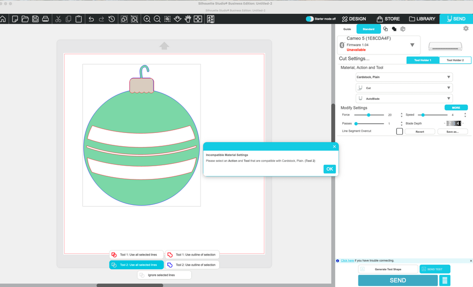This screenshot has height=287, width=473.
Task: Click the Revert button
Action: [419, 132]
